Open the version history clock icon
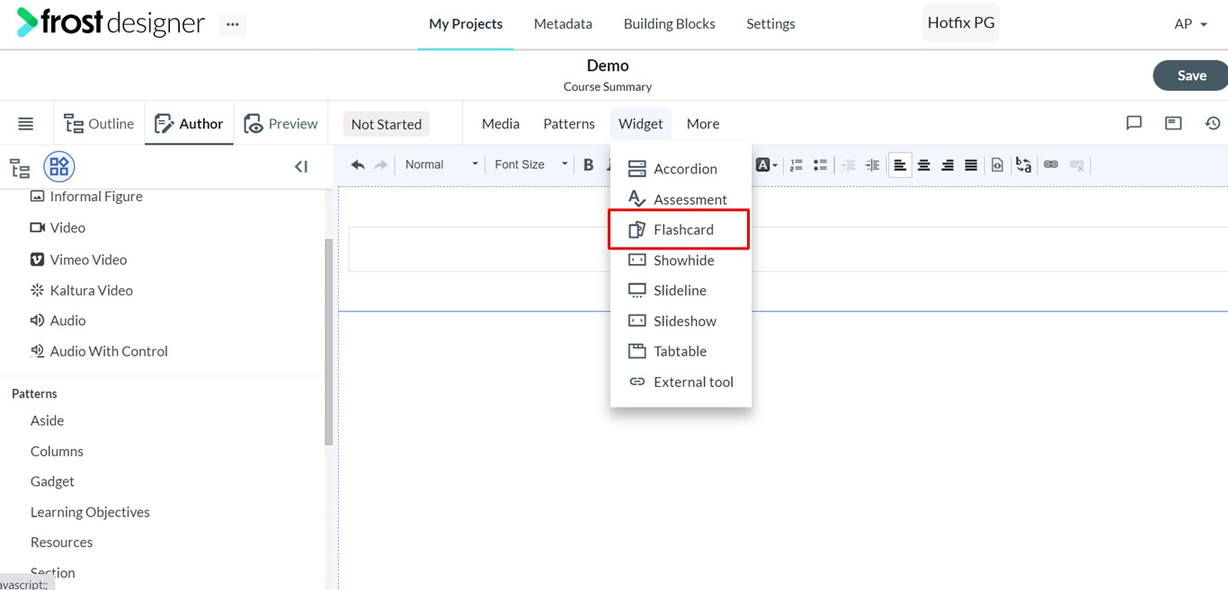The width and height of the screenshot is (1228, 590). click(x=1212, y=123)
